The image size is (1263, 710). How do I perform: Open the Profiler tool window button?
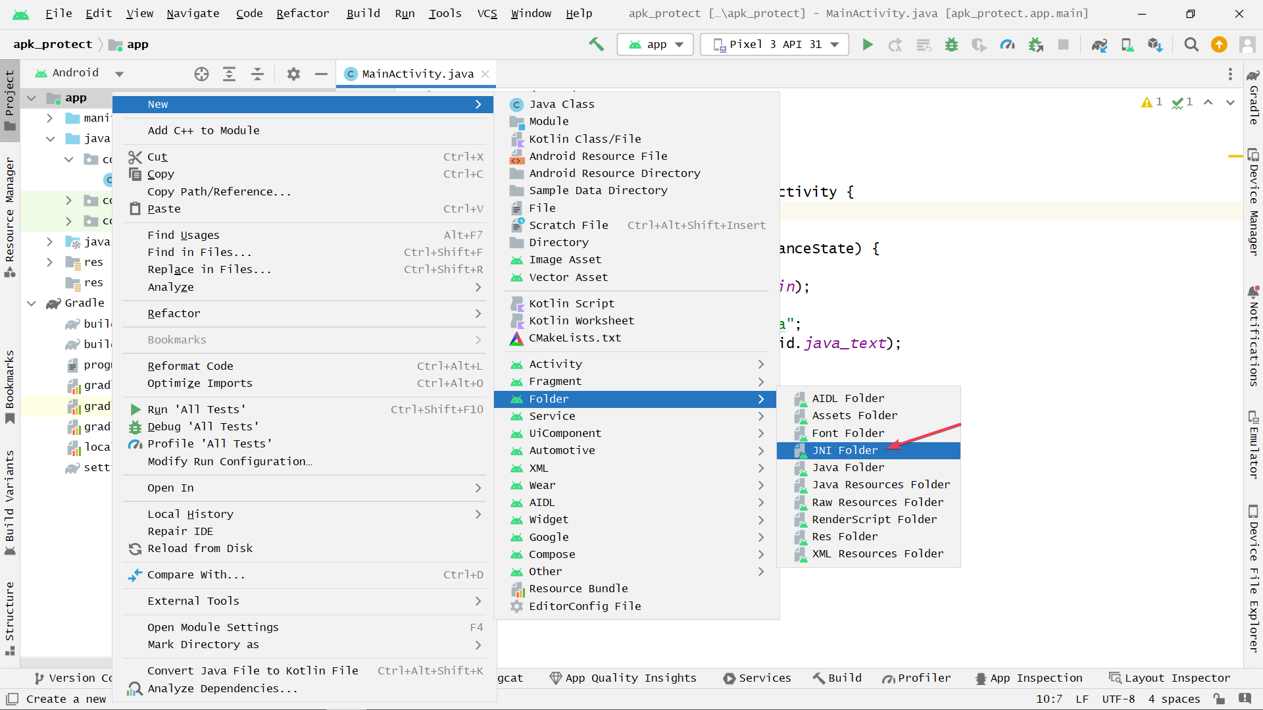click(x=916, y=678)
